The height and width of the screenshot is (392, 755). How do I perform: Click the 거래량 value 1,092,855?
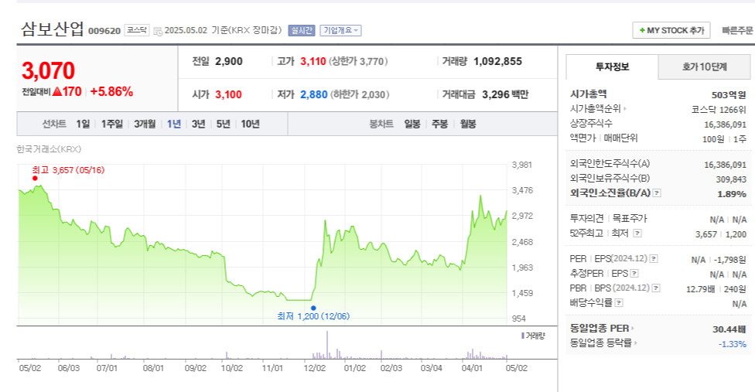coord(497,62)
